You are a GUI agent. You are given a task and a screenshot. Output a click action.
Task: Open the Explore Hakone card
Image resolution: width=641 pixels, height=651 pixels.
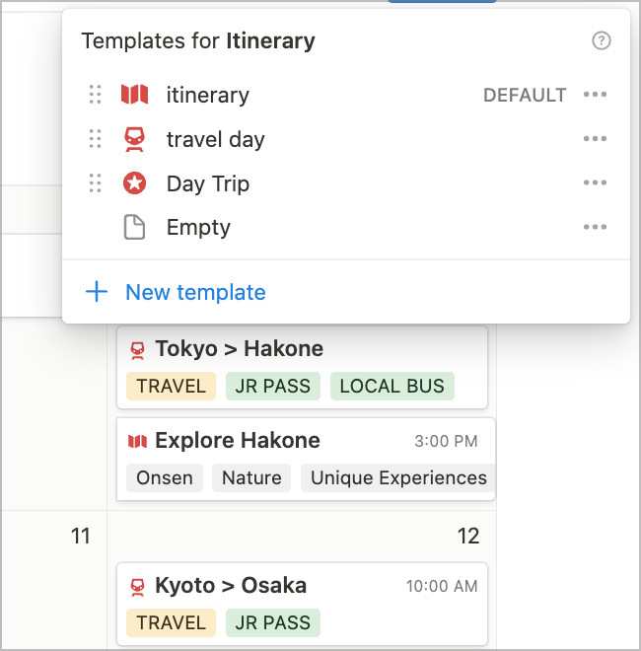[x=306, y=460]
